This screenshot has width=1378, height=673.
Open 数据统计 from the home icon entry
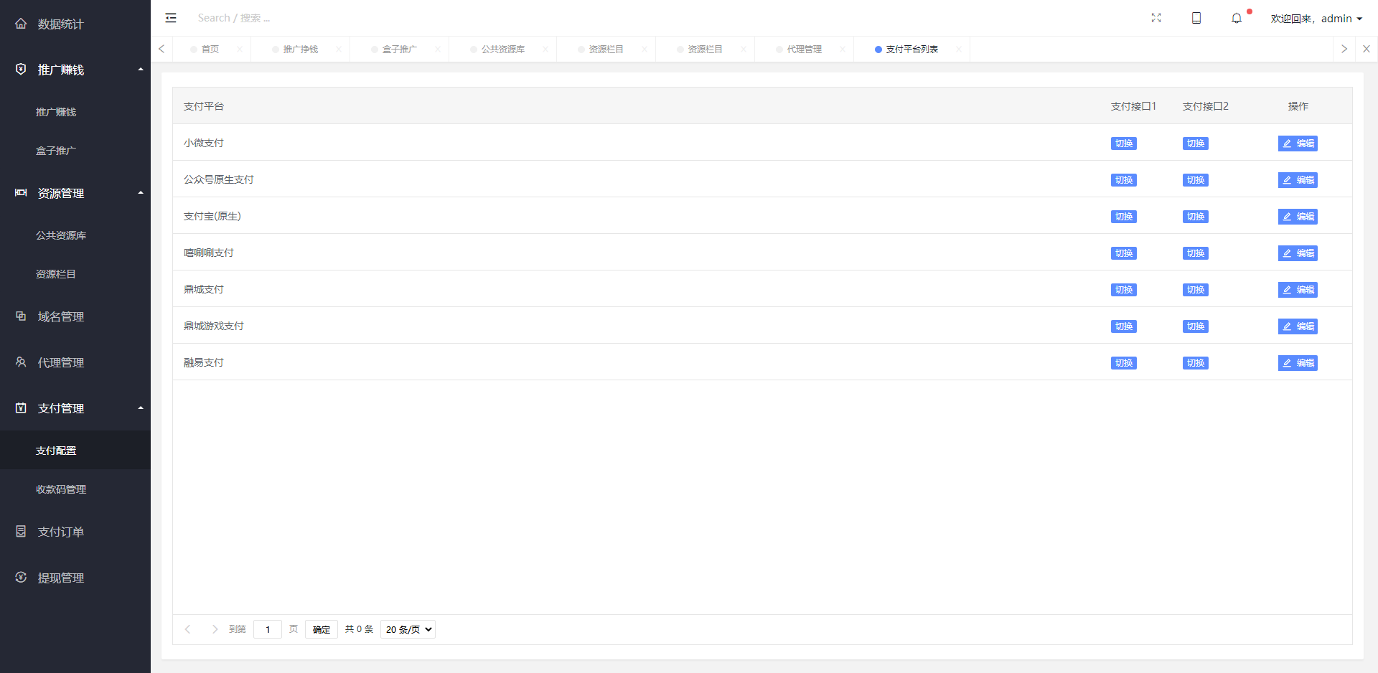point(60,24)
